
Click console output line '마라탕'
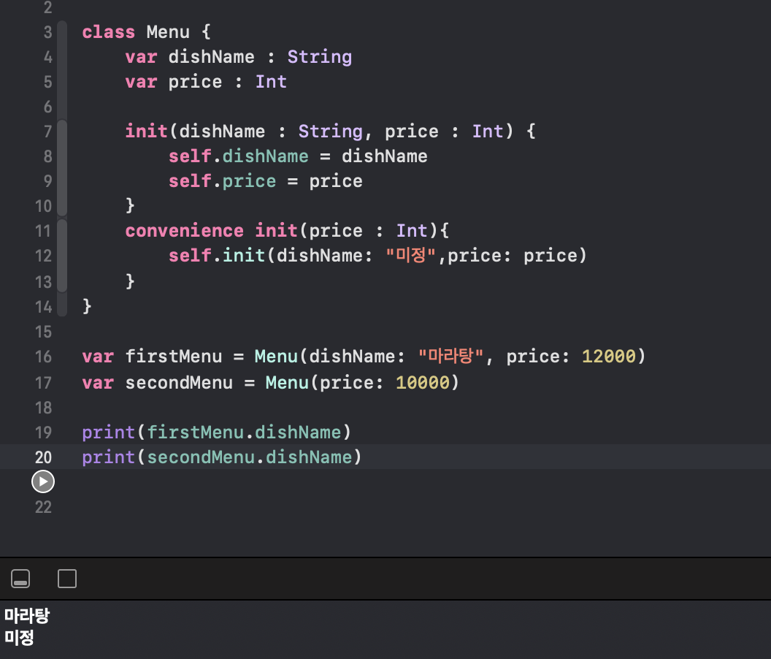[x=27, y=616]
